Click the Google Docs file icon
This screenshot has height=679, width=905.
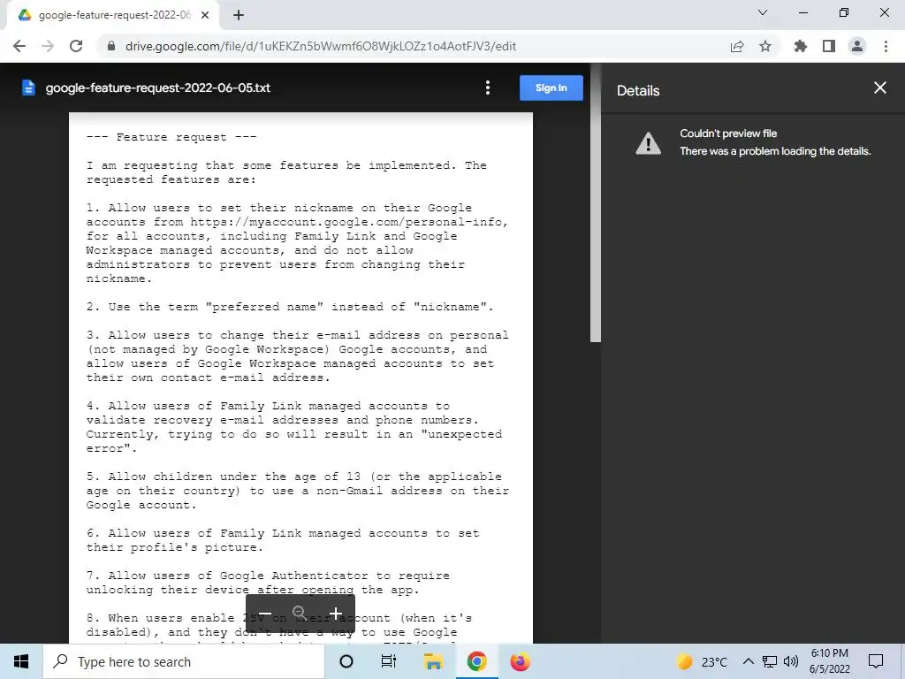(28, 88)
